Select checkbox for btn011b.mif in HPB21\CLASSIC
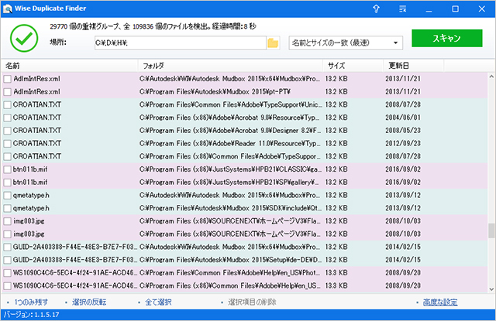Image resolution: width=496 pixels, height=321 pixels. (x=7, y=169)
